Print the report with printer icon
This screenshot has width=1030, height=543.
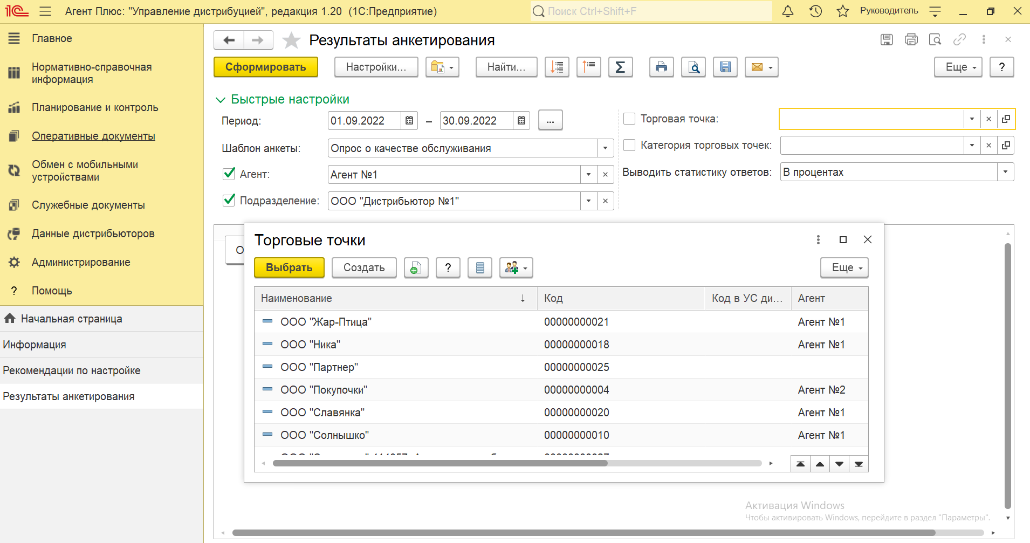(x=662, y=67)
